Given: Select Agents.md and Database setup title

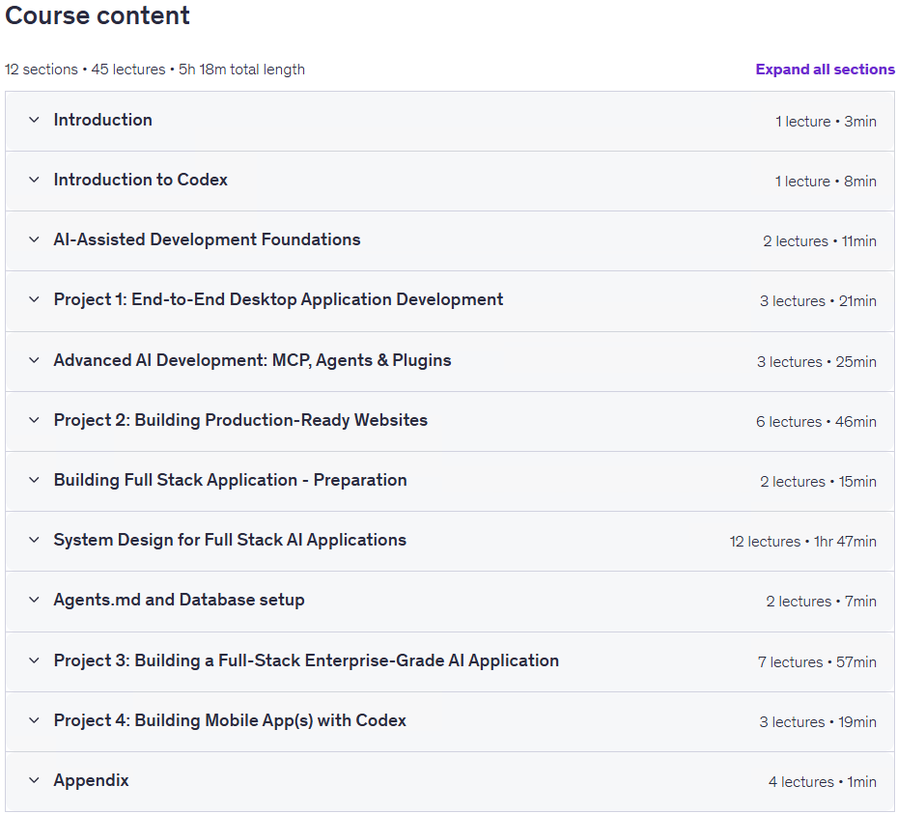Looking at the screenshot, I should 179,600.
